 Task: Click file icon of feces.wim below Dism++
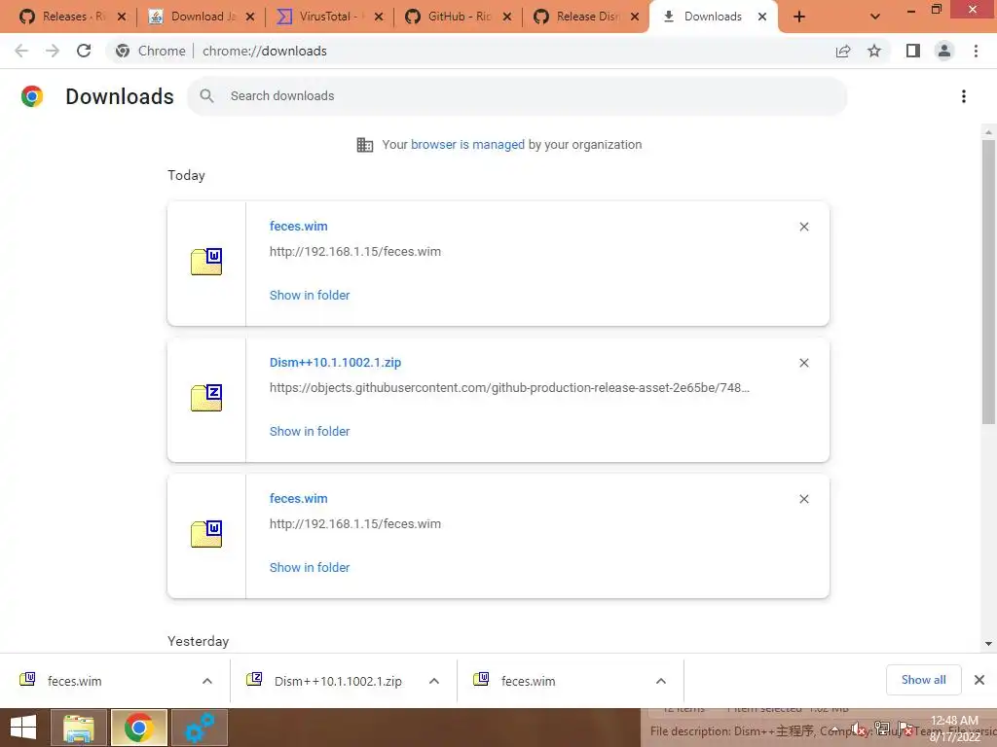click(206, 534)
